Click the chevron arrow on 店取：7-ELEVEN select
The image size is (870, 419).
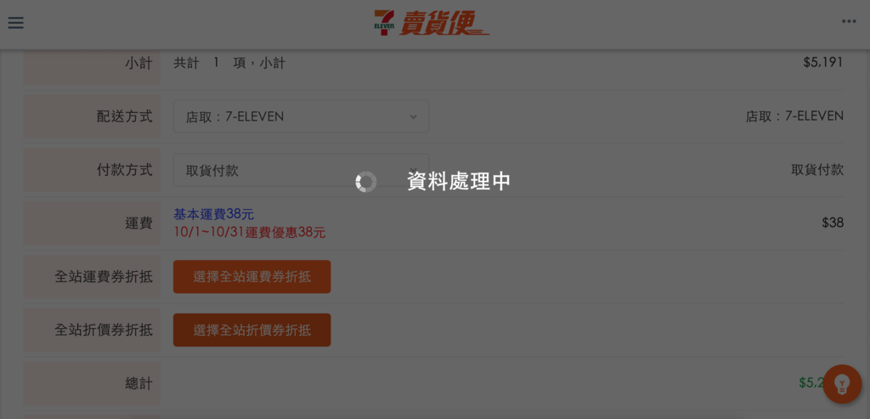click(413, 116)
